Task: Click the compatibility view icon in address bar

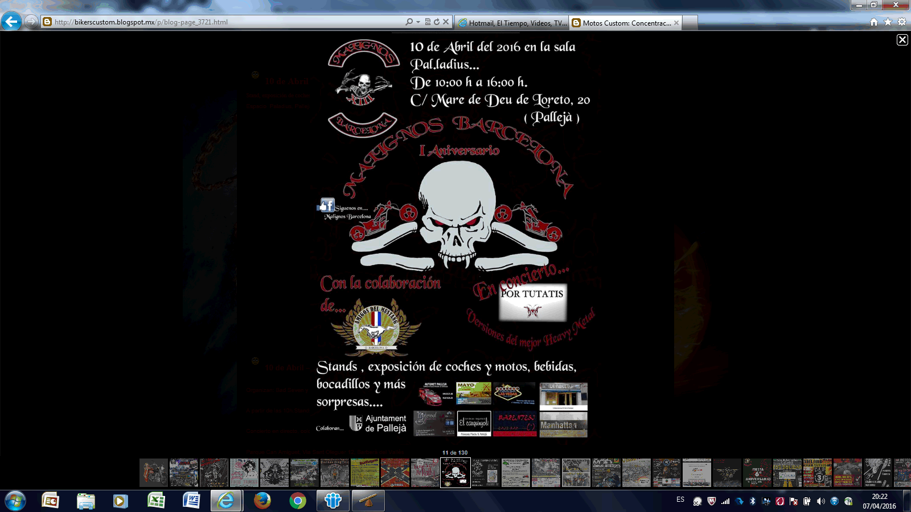Action: pyautogui.click(x=428, y=22)
